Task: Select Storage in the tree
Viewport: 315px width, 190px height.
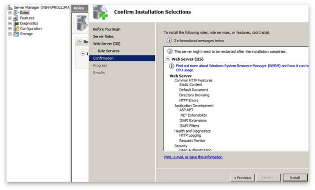Action: [26, 34]
